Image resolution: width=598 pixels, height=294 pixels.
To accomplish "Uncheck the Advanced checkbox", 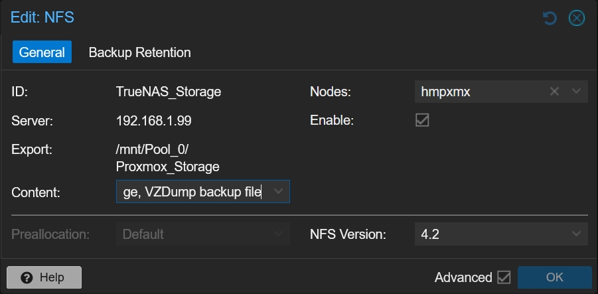I will point(503,277).
